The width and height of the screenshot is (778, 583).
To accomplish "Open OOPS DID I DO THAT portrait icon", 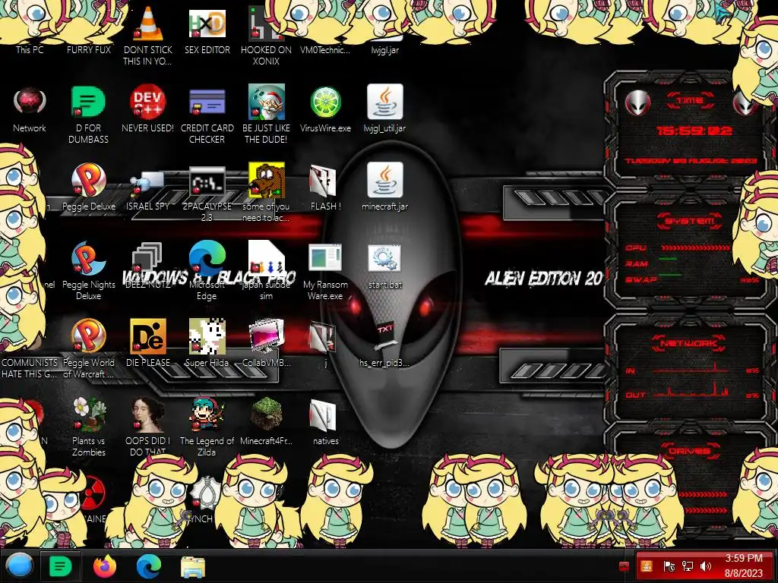I will tap(148, 414).
